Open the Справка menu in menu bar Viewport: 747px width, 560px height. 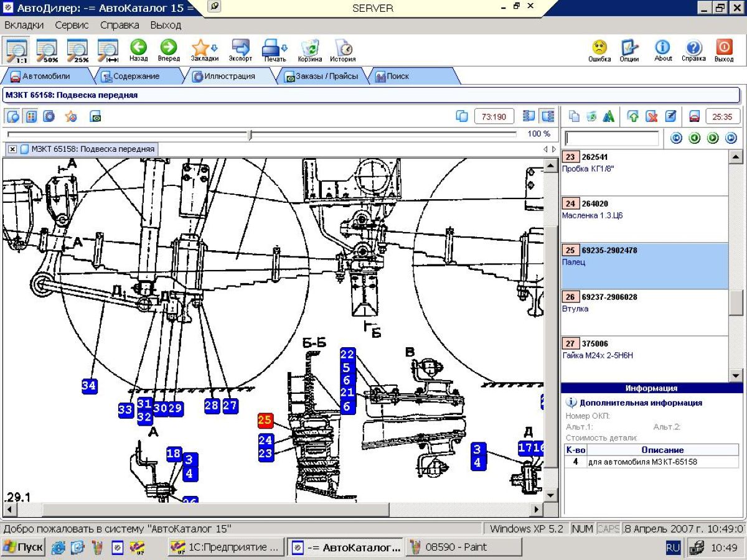tap(120, 25)
